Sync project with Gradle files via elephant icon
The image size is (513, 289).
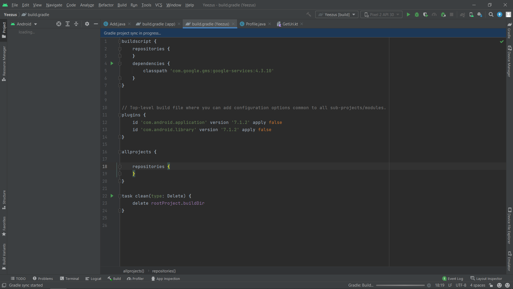(463, 14)
